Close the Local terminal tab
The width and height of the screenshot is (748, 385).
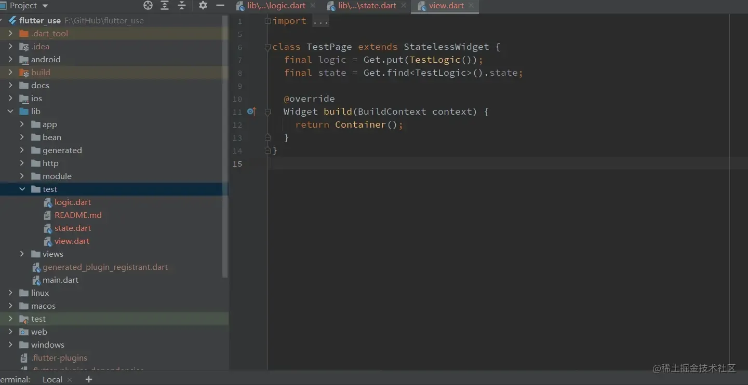tap(70, 379)
